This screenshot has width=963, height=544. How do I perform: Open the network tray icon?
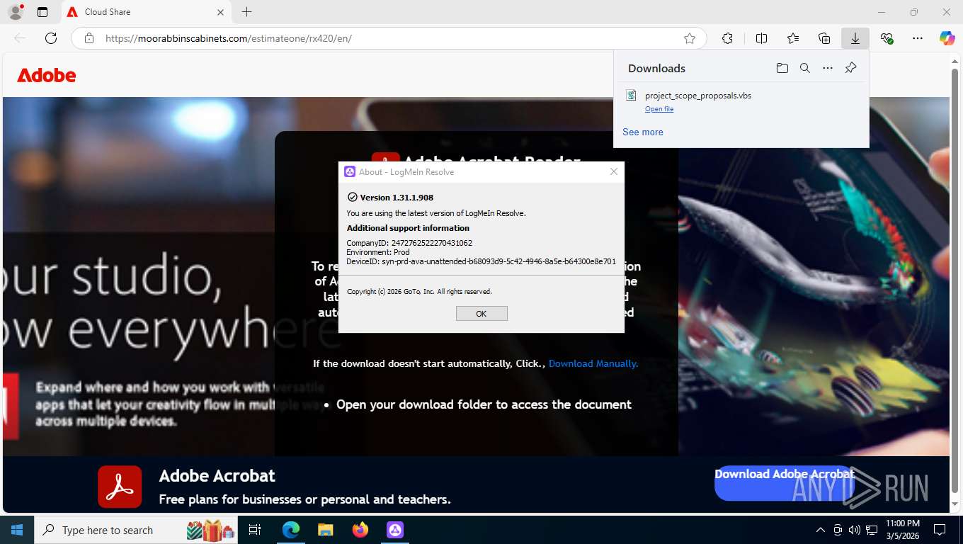tap(871, 530)
